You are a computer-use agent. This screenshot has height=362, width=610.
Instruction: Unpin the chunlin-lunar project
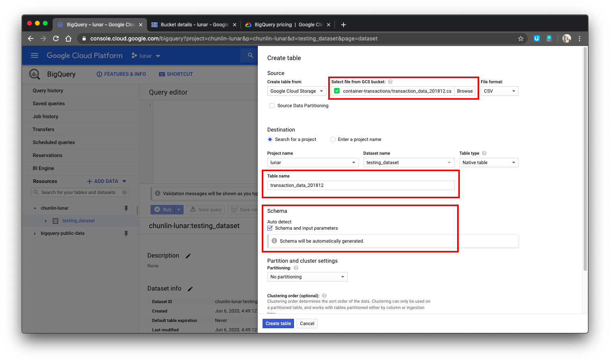[x=126, y=208]
